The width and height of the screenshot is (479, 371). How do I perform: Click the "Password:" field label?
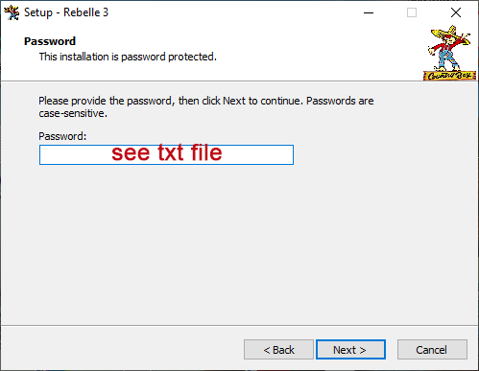pos(62,136)
